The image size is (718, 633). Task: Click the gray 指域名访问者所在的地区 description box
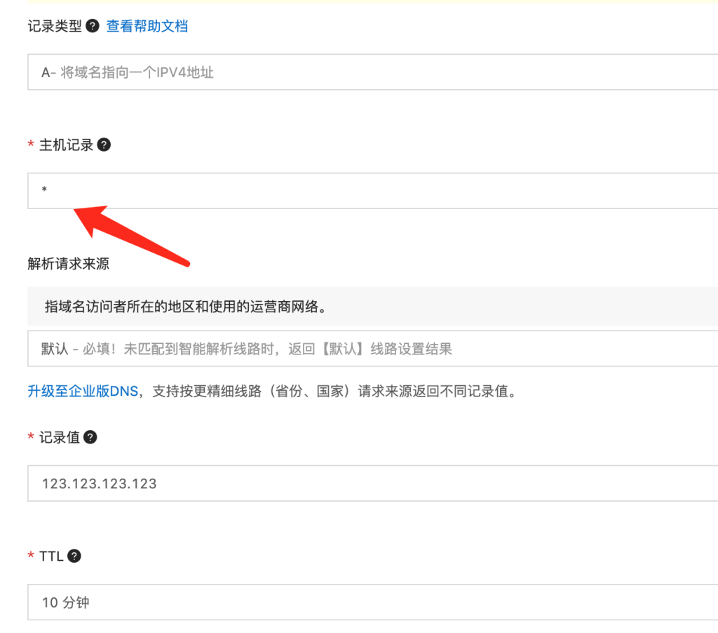click(x=372, y=306)
